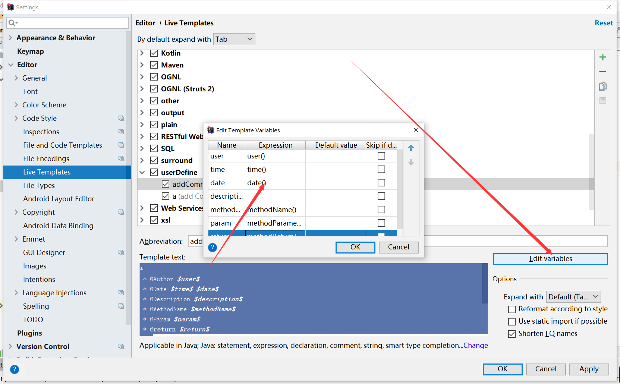The height and width of the screenshot is (384, 620).
Task: Open the default expand with Tab dropdown
Action: 234,39
